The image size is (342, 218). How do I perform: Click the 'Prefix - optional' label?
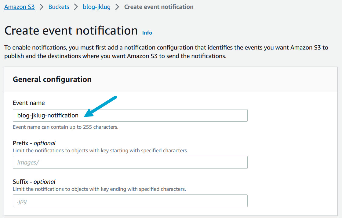point(34,143)
